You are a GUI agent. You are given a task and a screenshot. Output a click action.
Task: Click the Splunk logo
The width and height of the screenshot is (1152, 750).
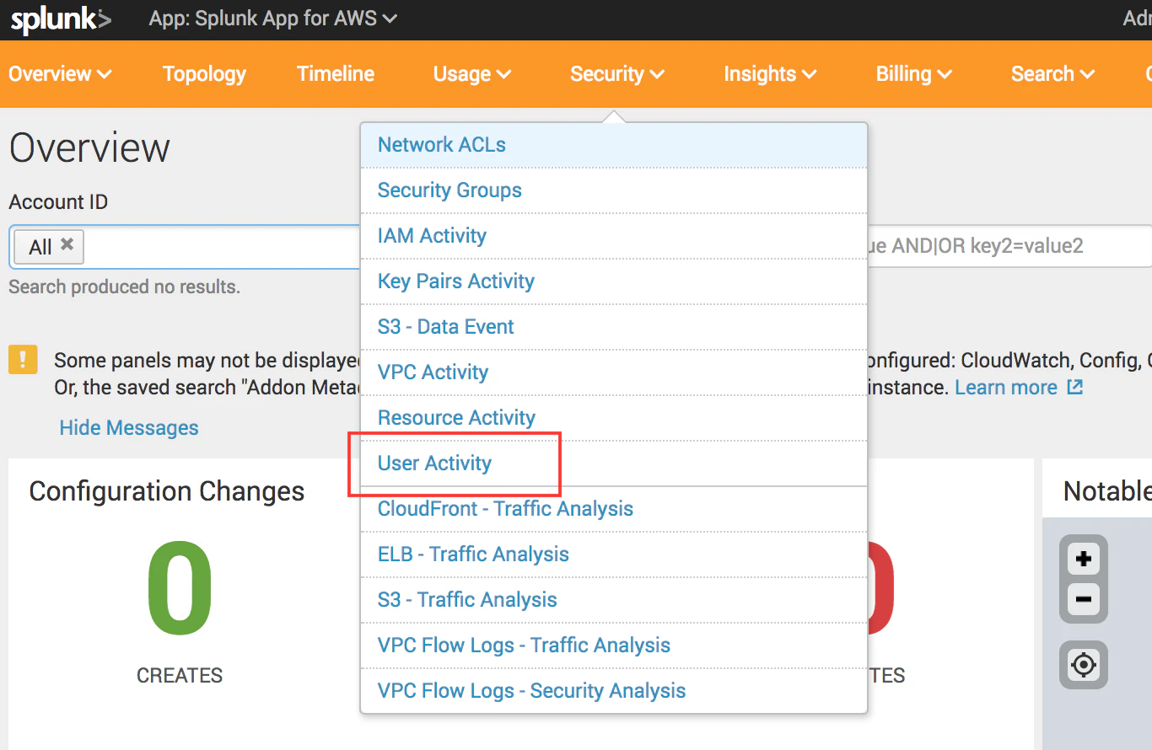pos(60,20)
